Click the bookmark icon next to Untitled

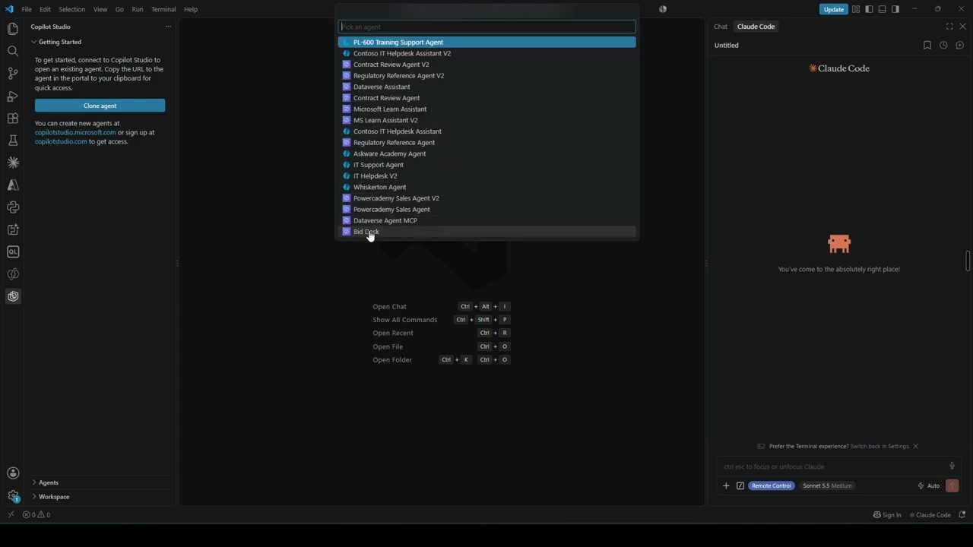(x=927, y=46)
